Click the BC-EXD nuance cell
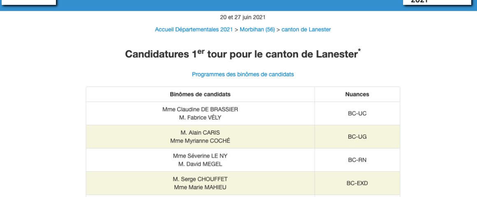This screenshot has width=477, height=197. point(357,183)
